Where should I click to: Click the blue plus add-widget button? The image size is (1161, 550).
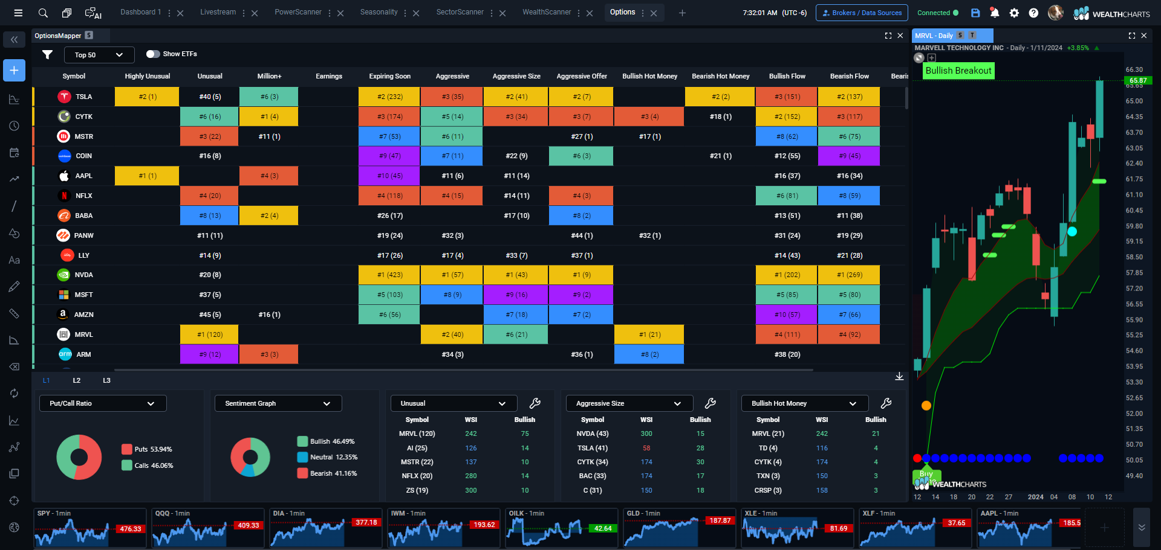click(x=14, y=70)
